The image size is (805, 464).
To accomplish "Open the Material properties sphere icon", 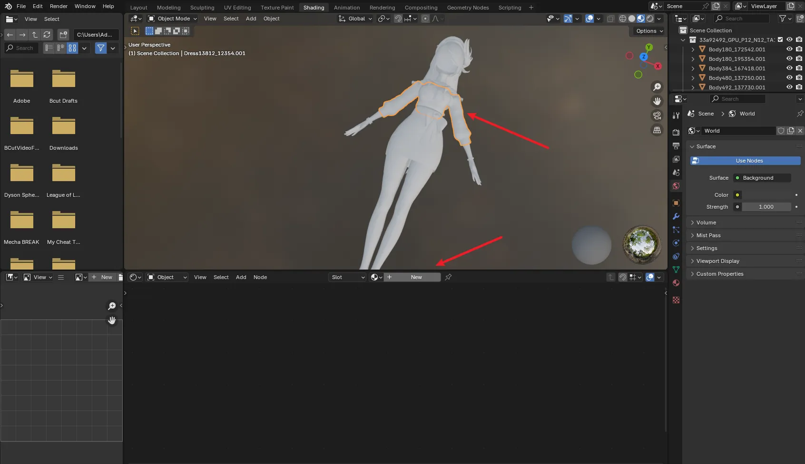I will click(676, 283).
